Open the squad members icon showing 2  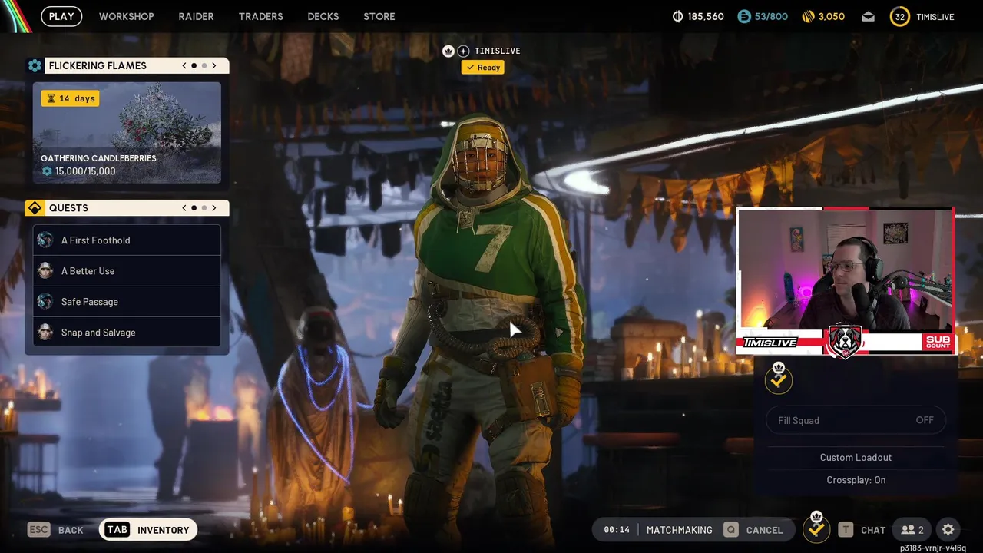912,530
